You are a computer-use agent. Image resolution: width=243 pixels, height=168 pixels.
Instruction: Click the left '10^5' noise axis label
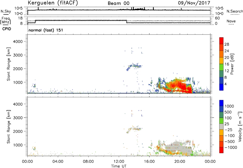19,8
